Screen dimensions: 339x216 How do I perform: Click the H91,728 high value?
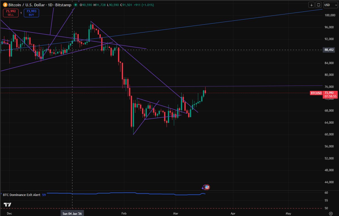(100, 5)
